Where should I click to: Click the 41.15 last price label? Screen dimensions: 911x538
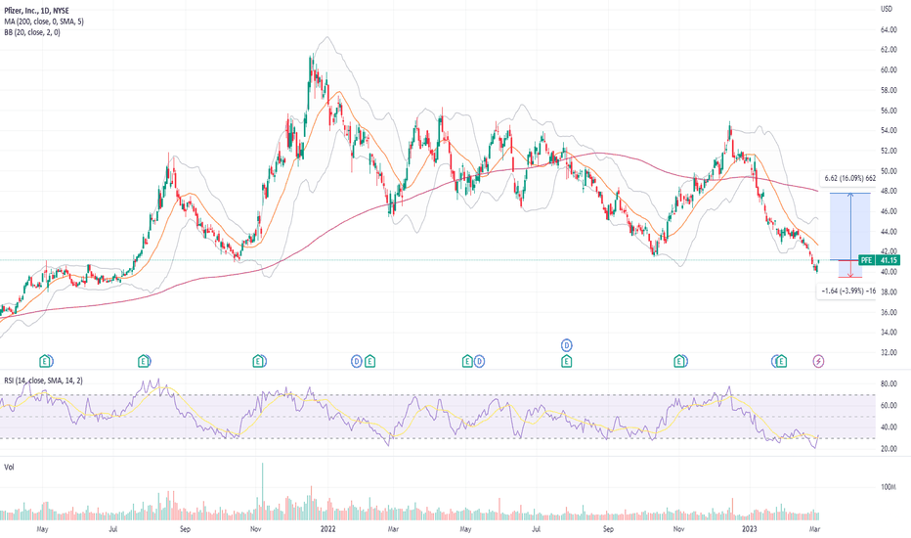[x=888, y=260]
